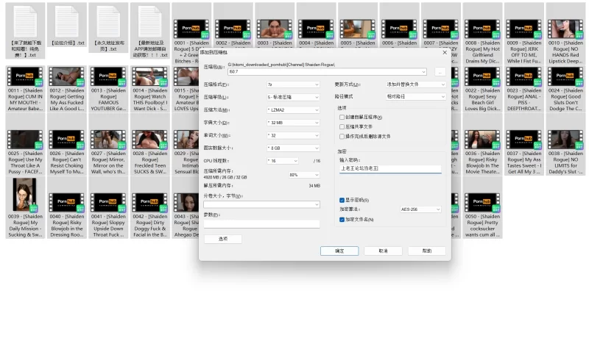Enable 创建自释放程序(X) checkbox
This screenshot has height=352, width=589.
pyautogui.click(x=342, y=118)
